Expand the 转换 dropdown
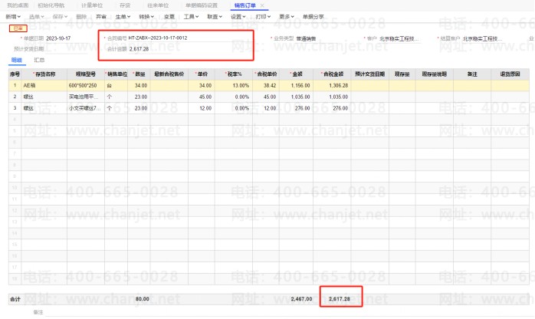Screen dimensions: 535x319 (146, 16)
